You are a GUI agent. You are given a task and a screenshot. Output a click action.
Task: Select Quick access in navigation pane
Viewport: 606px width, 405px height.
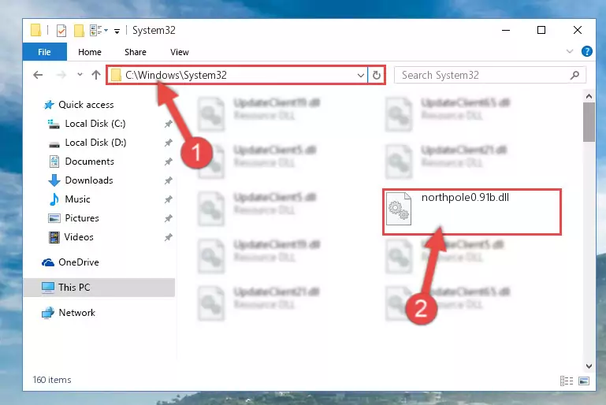coord(86,105)
